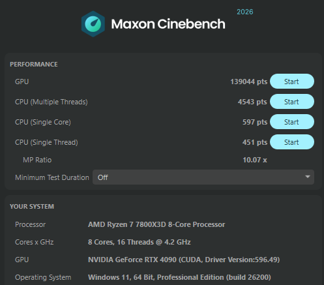The image size is (324, 285).
Task: Select the 597 pts single core score
Action: tap(255, 122)
